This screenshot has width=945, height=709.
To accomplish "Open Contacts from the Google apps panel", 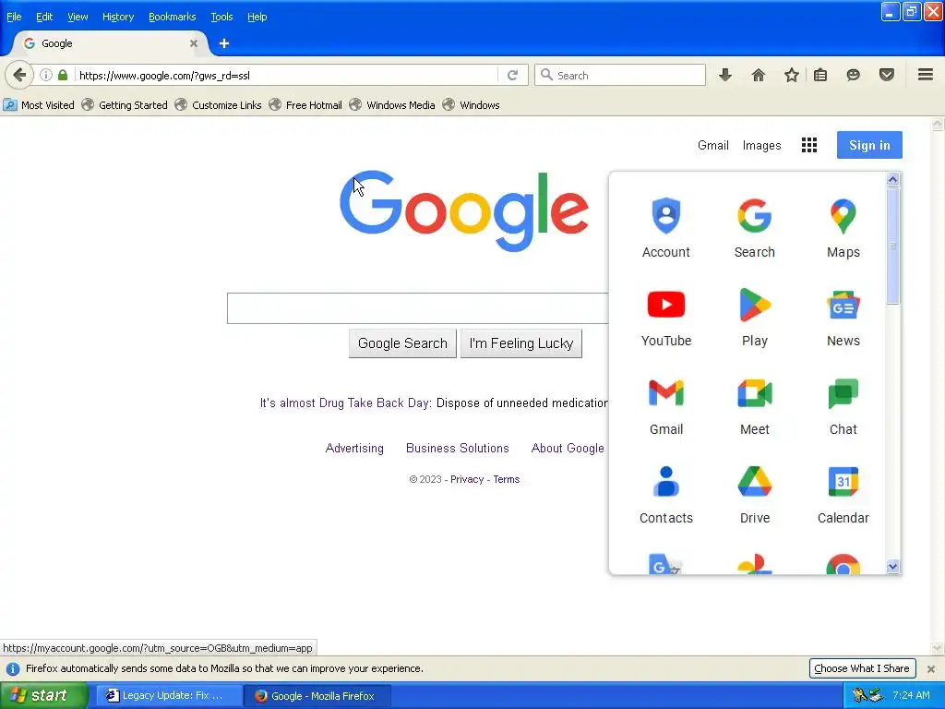I will pyautogui.click(x=666, y=495).
